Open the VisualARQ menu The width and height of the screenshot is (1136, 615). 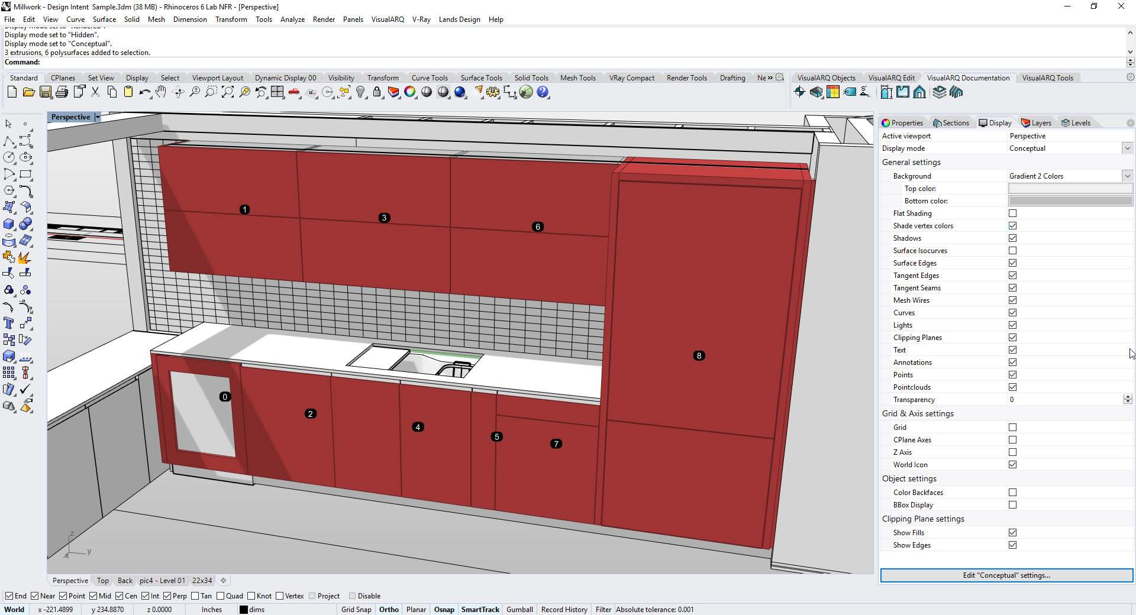(388, 20)
